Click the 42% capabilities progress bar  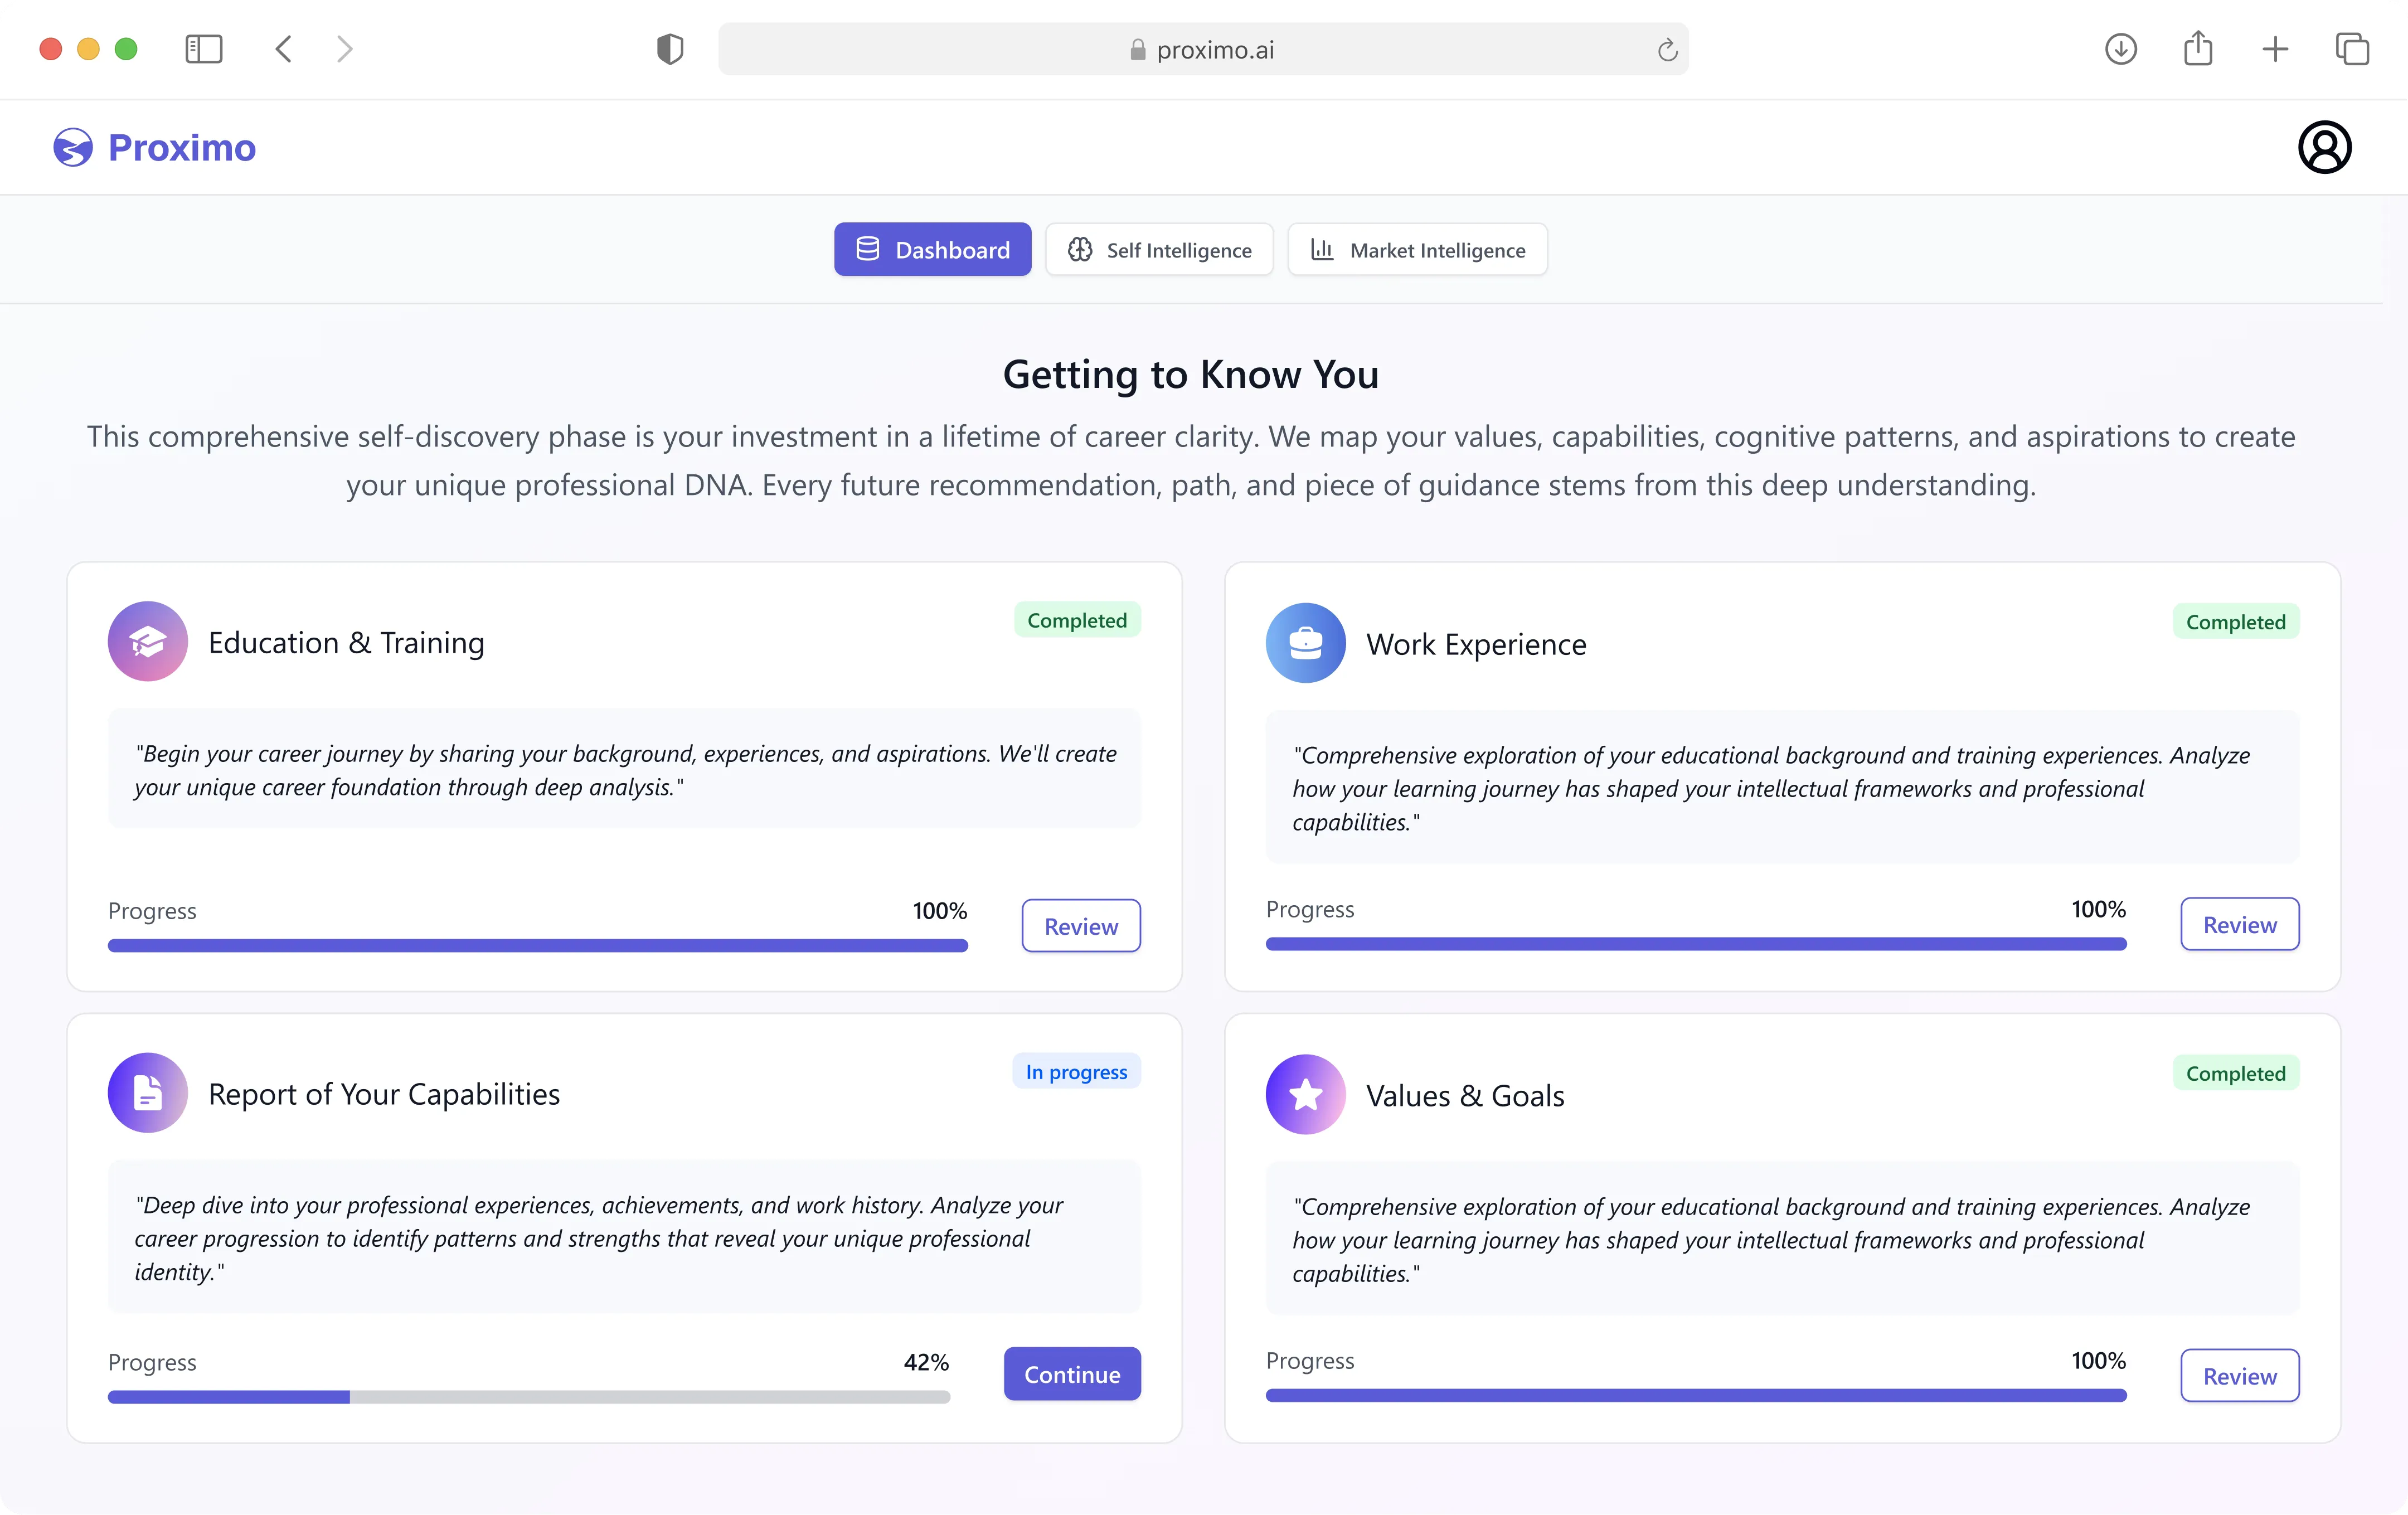pyautogui.click(x=529, y=1397)
